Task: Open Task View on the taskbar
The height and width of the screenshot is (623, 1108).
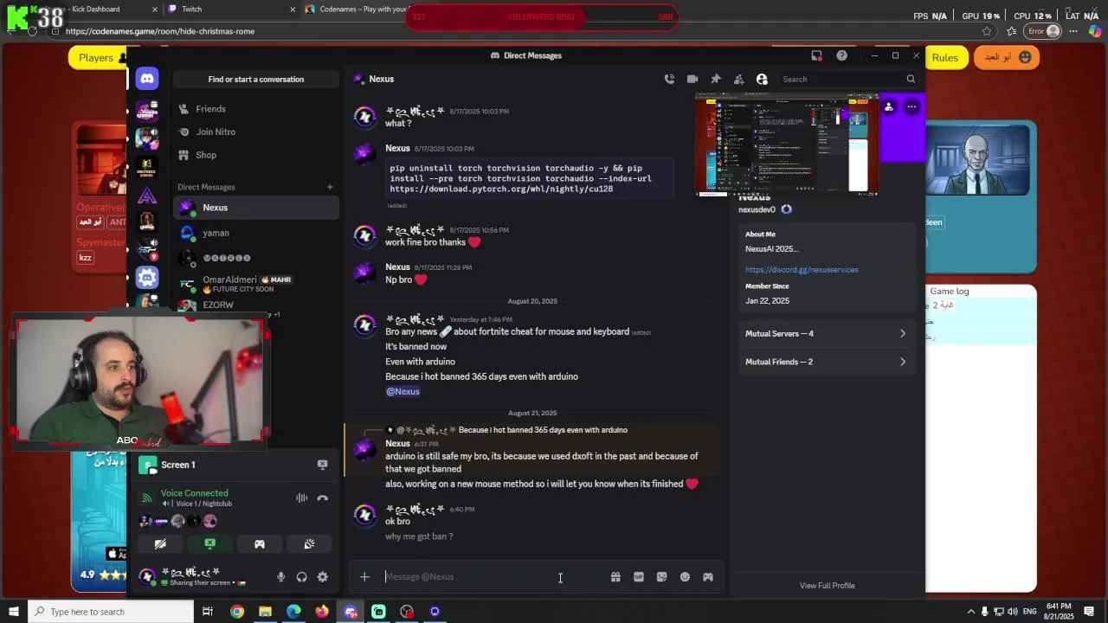Action: 208,612
